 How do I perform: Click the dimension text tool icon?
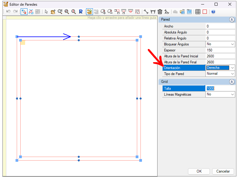pyautogui.click(x=166, y=12)
